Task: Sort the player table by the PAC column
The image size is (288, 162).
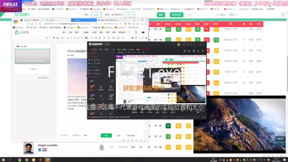Action: tap(168, 24)
